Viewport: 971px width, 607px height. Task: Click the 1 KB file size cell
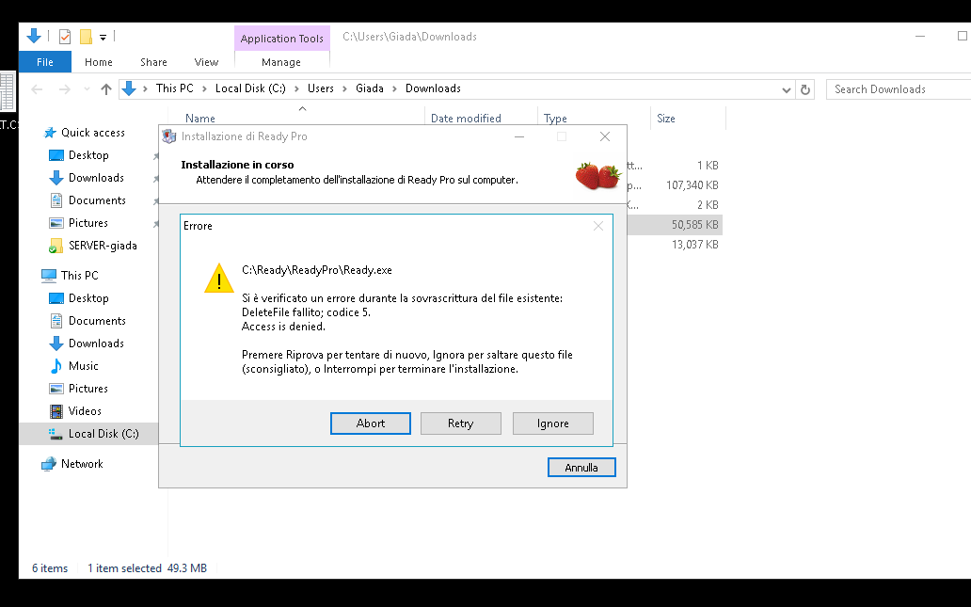click(x=708, y=166)
